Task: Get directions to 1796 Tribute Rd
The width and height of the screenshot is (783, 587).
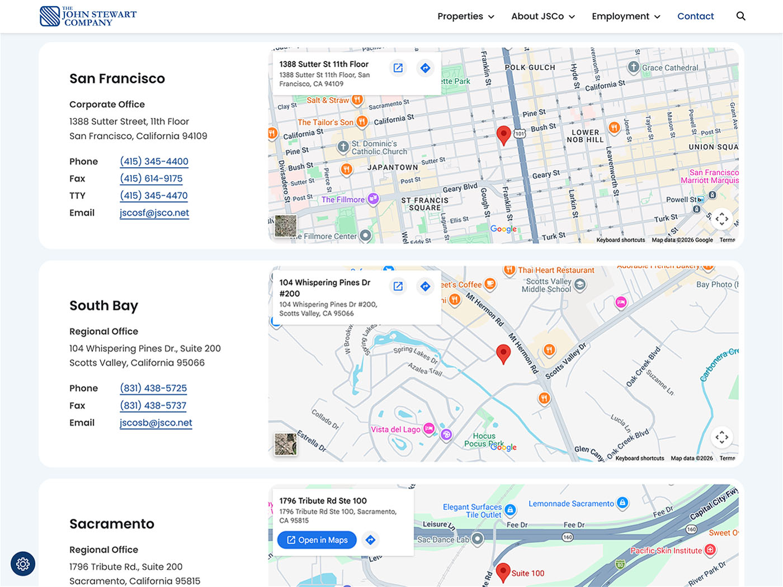Action: [x=370, y=540]
